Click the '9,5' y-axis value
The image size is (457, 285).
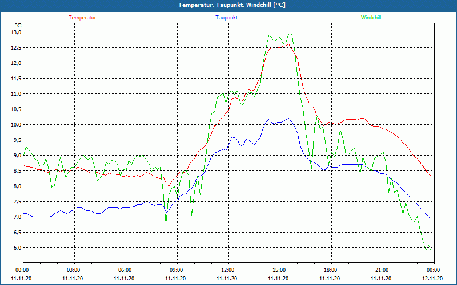(x=17, y=140)
